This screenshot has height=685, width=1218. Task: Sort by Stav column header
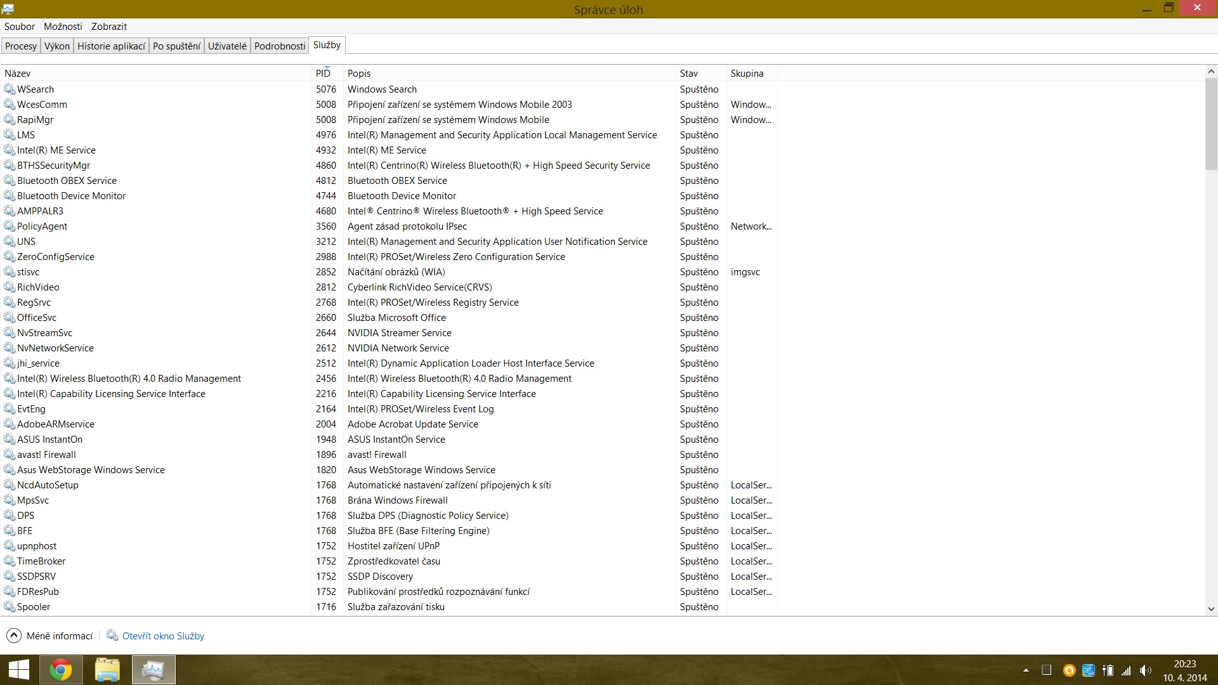pyautogui.click(x=700, y=73)
